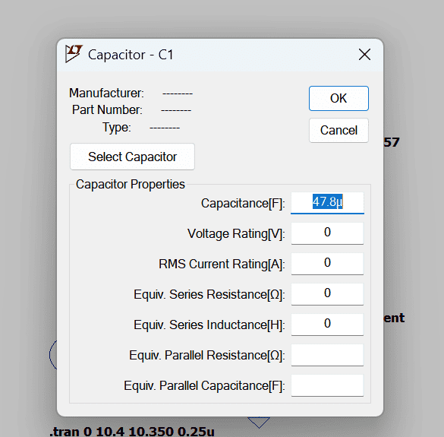Click the Capacitor - C1 title bar text
This screenshot has width=444, height=437.
point(131,55)
